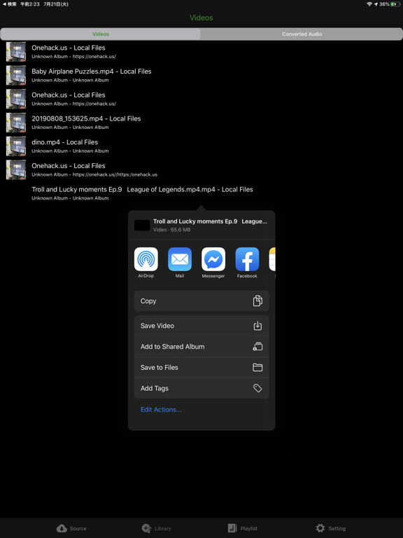Open the Playlist tab music icon
The height and width of the screenshot is (538, 403).
pyautogui.click(x=232, y=528)
